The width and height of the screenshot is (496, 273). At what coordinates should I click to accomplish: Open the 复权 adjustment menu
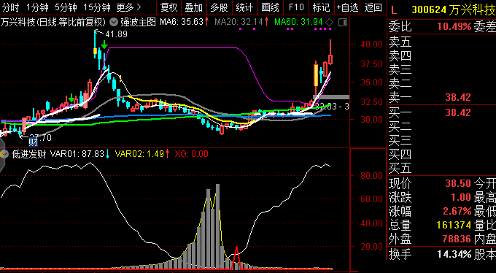(x=169, y=7)
